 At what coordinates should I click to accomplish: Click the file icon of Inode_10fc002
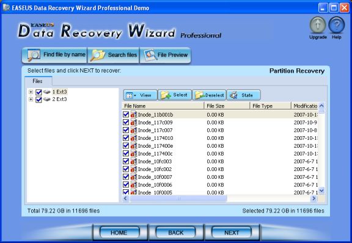click(x=134, y=169)
